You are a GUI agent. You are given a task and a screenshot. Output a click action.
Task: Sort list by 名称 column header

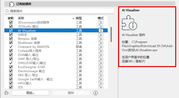pyautogui.click(x=46, y=18)
